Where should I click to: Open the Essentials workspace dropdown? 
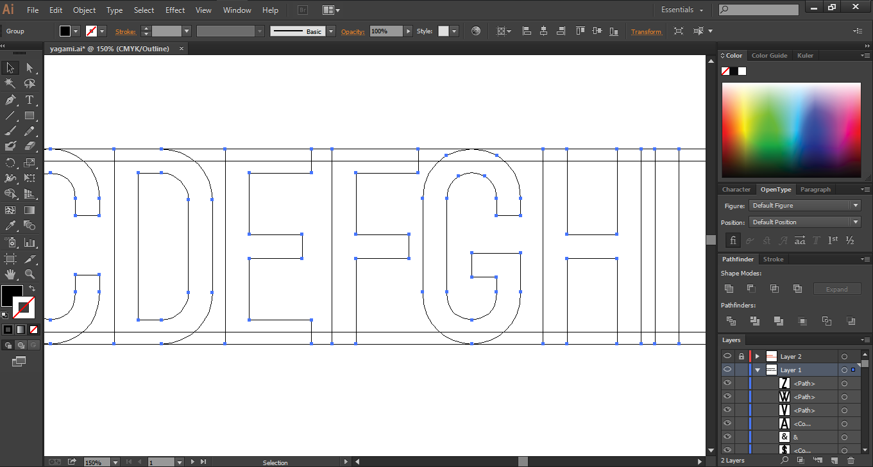682,10
